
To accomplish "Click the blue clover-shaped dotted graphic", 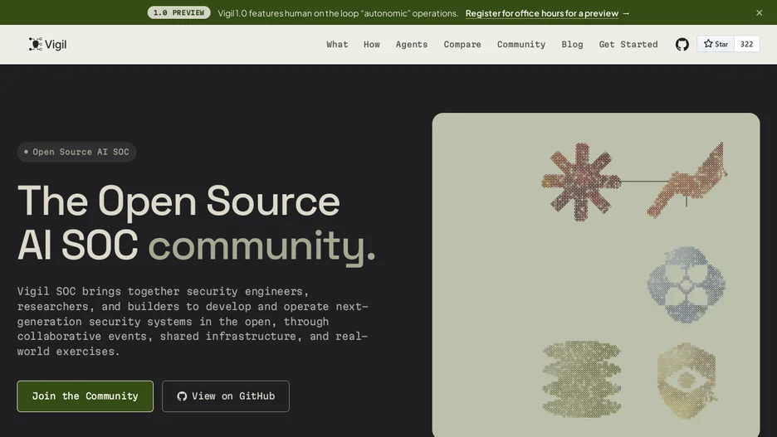I will click(x=687, y=284).
